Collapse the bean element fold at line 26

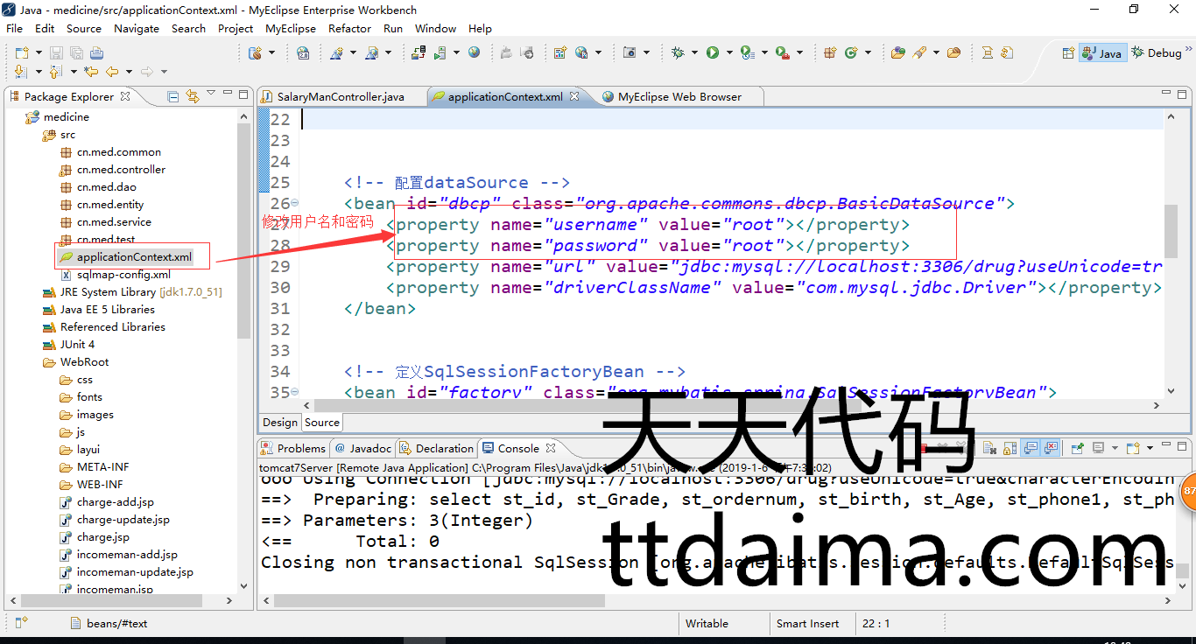294,204
